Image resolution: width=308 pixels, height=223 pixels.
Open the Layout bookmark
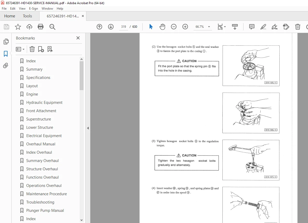tap(32, 86)
